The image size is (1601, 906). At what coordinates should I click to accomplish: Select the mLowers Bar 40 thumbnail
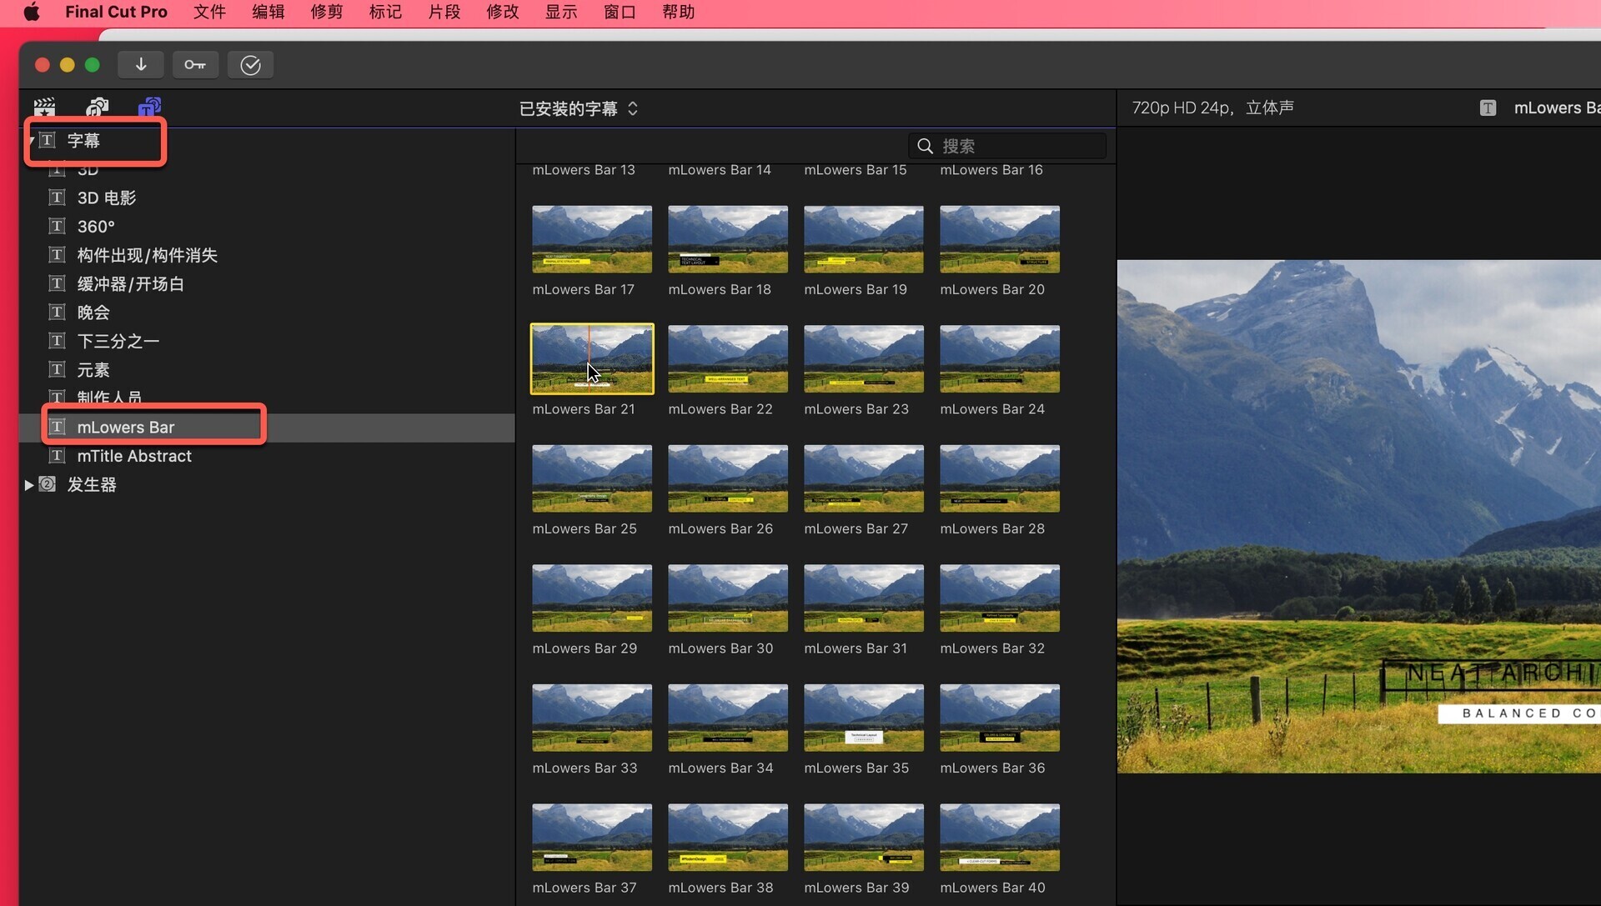1000,837
